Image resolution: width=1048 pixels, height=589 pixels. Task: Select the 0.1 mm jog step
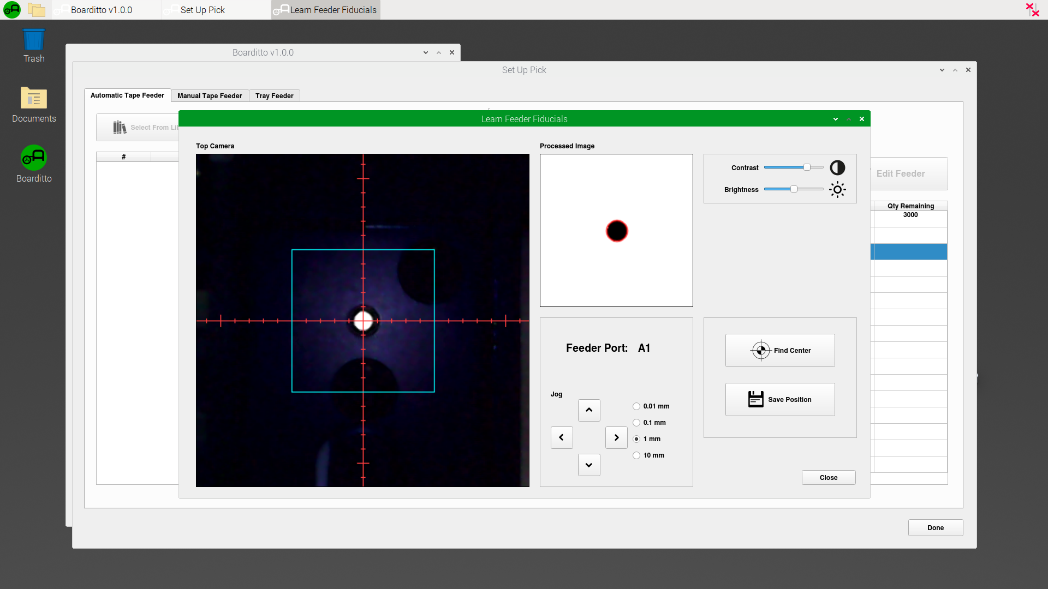636,423
